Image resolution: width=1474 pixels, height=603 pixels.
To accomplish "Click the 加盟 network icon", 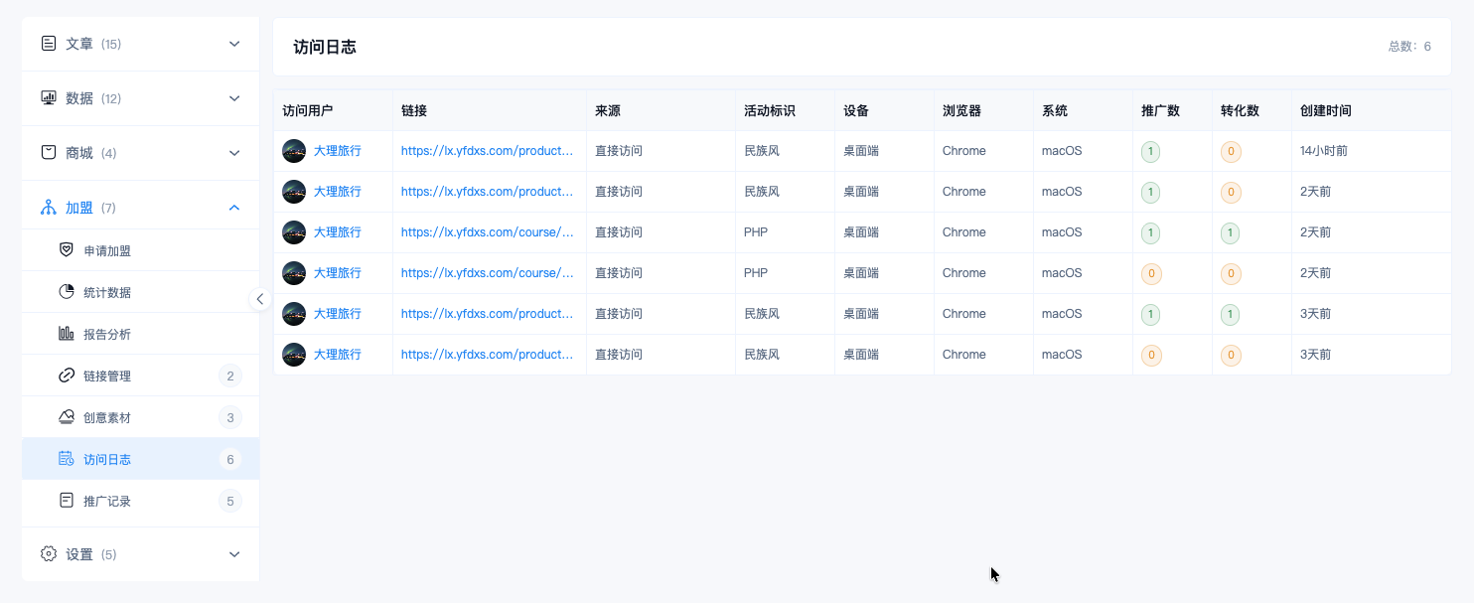I will click(x=49, y=207).
